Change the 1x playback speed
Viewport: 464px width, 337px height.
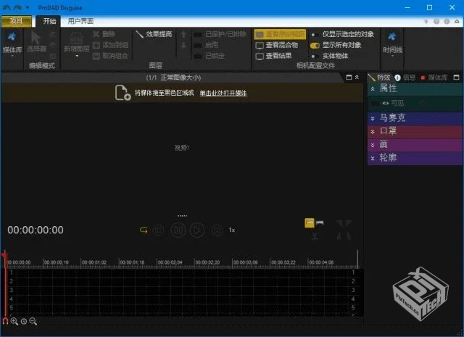232,230
